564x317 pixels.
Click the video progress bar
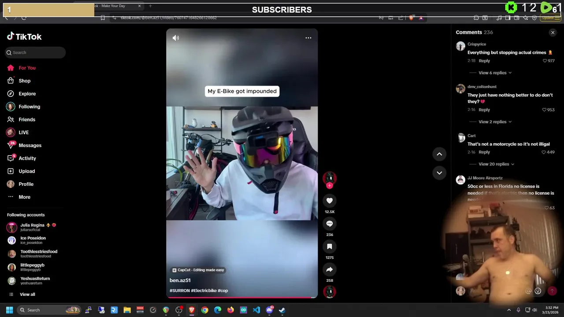tap(242, 297)
